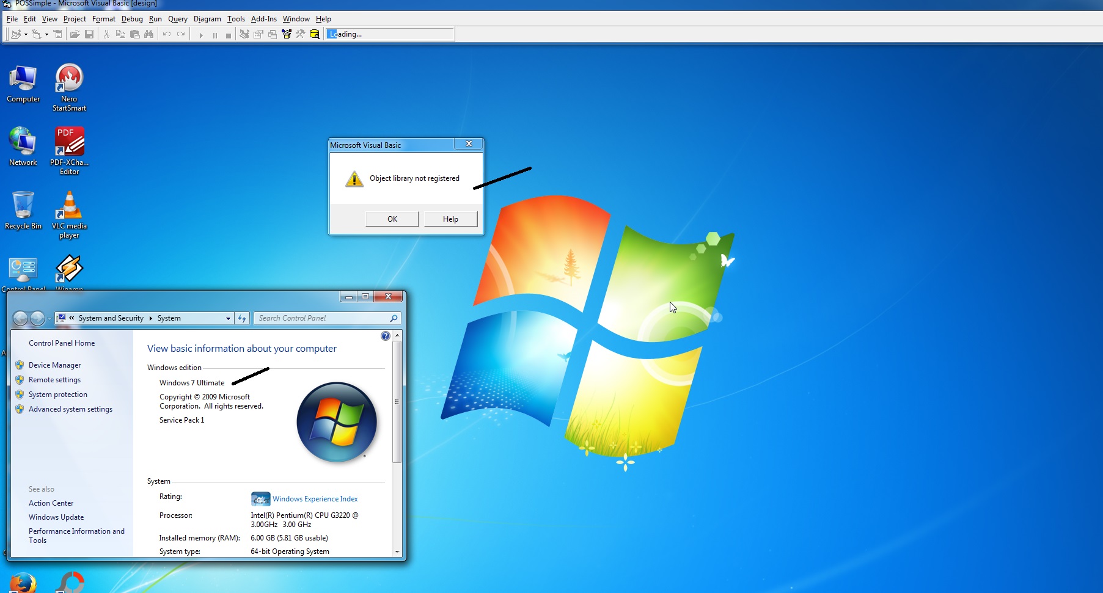
Task: Open the Data View Window icon
Action: coord(315,34)
